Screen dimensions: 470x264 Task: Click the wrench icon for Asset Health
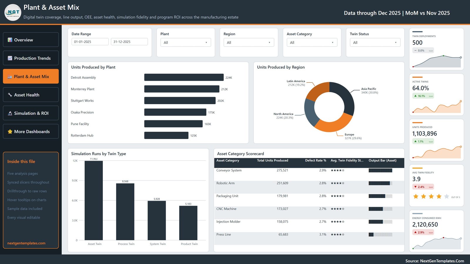pyautogui.click(x=10, y=95)
